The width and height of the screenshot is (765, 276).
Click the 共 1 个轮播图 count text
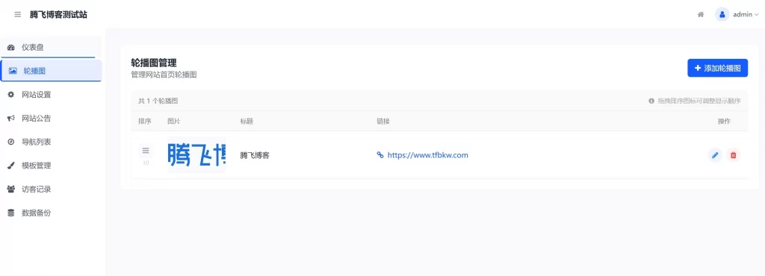(x=158, y=101)
